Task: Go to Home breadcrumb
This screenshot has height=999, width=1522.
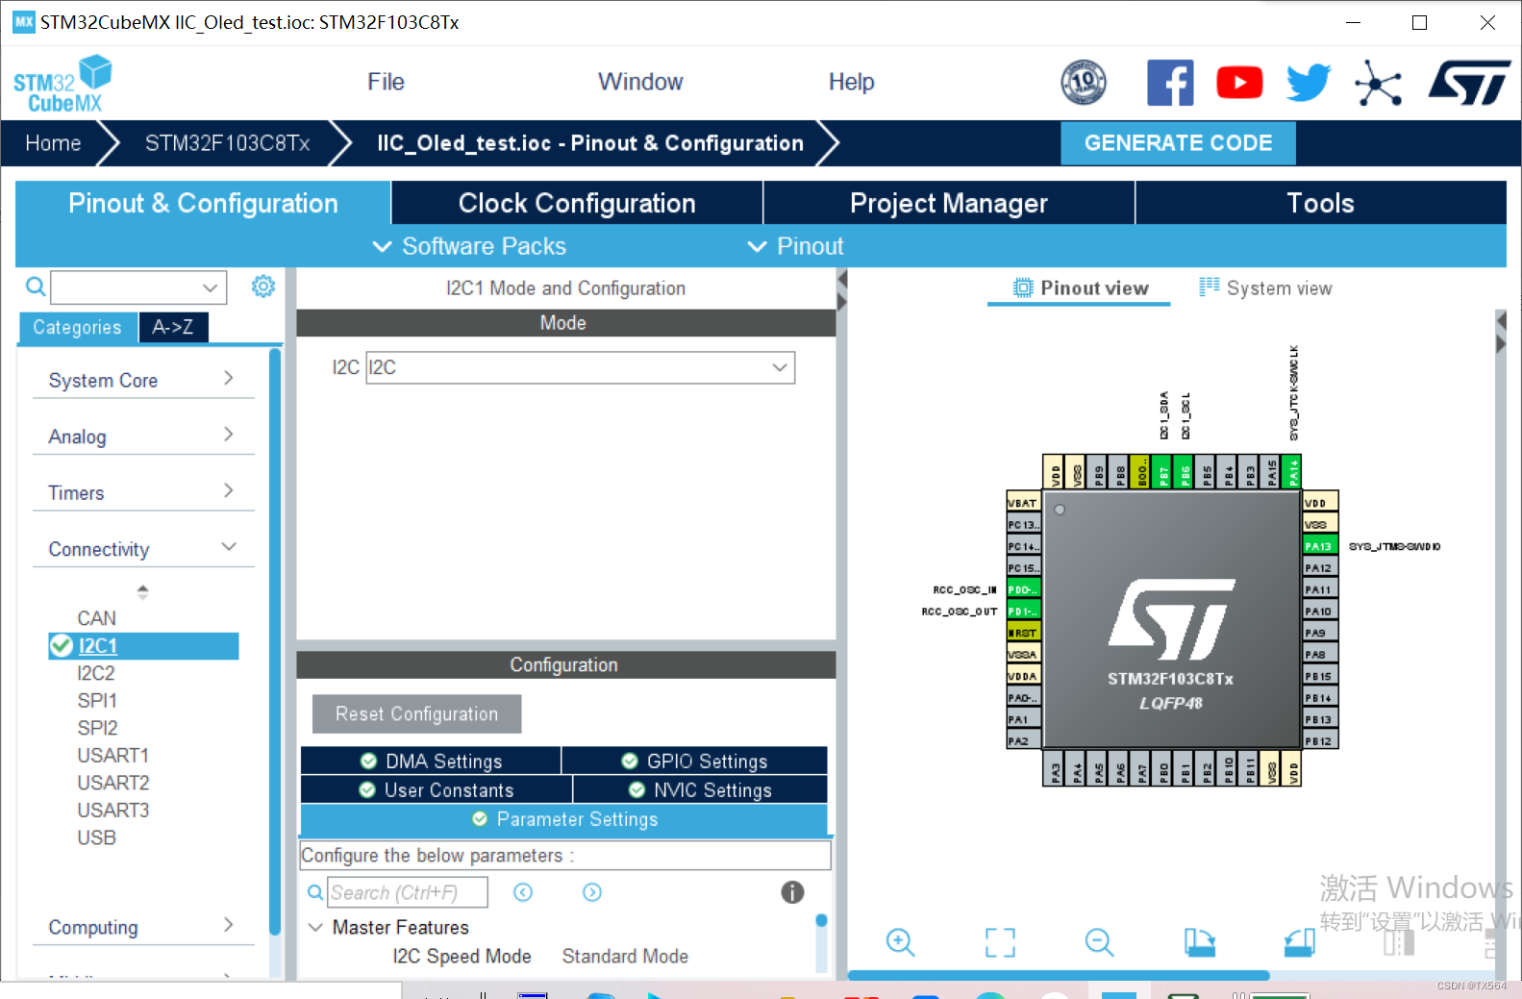Action: [x=53, y=143]
